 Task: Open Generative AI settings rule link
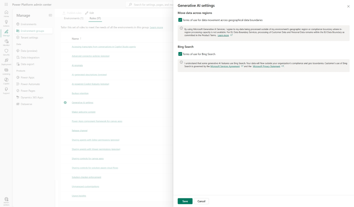[x=82, y=103]
